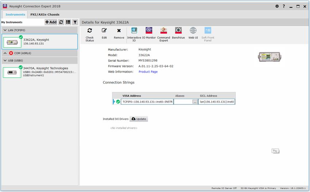
Task: Click the large 33622A product image
Action: pyautogui.click(x=270, y=57)
